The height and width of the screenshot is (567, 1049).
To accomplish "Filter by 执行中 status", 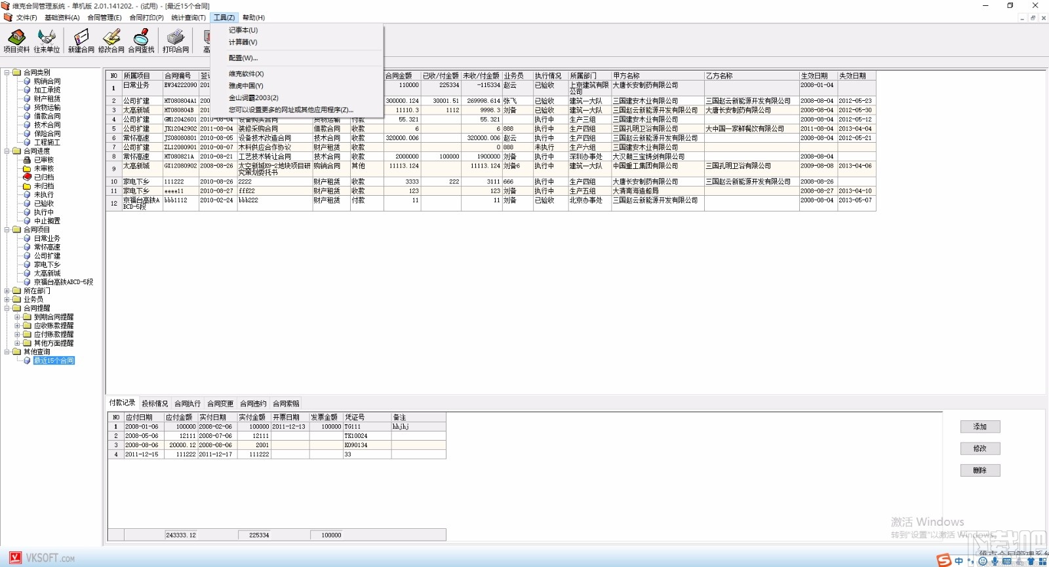I will pyautogui.click(x=44, y=212).
